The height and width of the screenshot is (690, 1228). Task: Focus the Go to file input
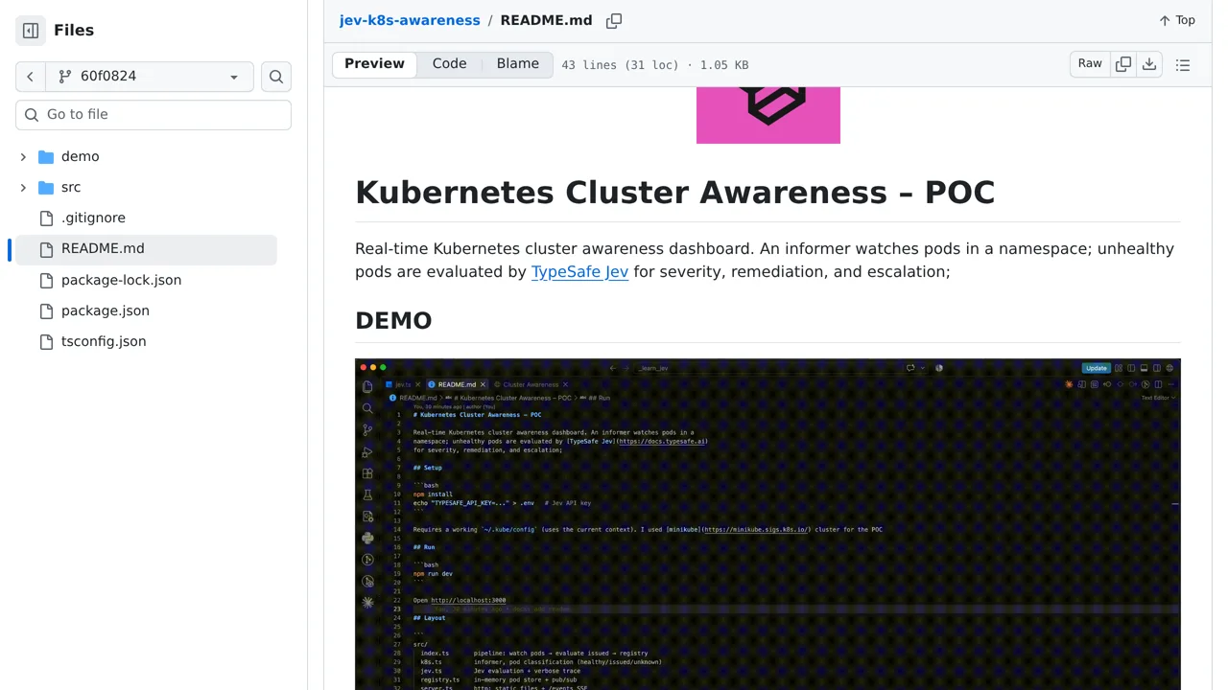[153, 114]
